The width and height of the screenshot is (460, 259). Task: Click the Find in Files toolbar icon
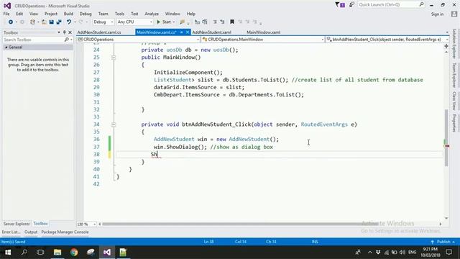(x=182, y=22)
